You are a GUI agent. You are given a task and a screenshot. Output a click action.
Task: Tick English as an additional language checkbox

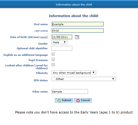(53, 54)
